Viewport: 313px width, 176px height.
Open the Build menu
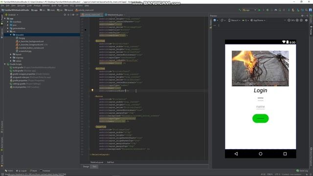[54, 5]
